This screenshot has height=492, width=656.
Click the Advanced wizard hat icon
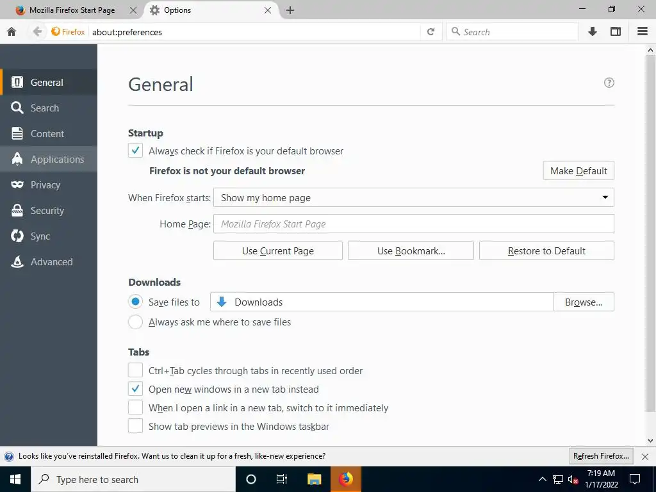[17, 261]
